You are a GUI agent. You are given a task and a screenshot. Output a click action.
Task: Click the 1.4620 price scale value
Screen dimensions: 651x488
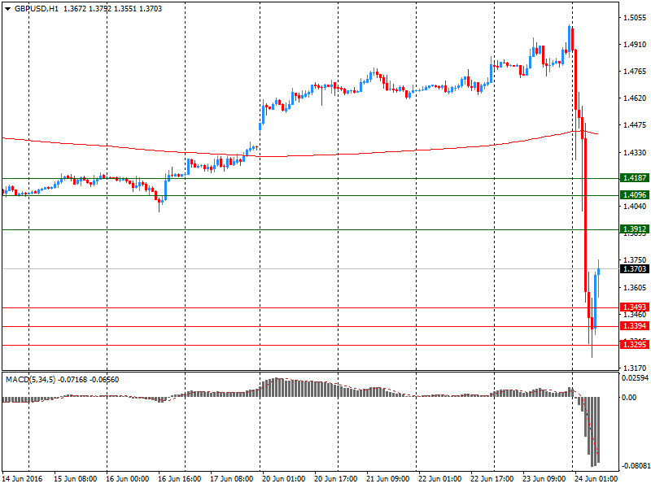(635, 98)
